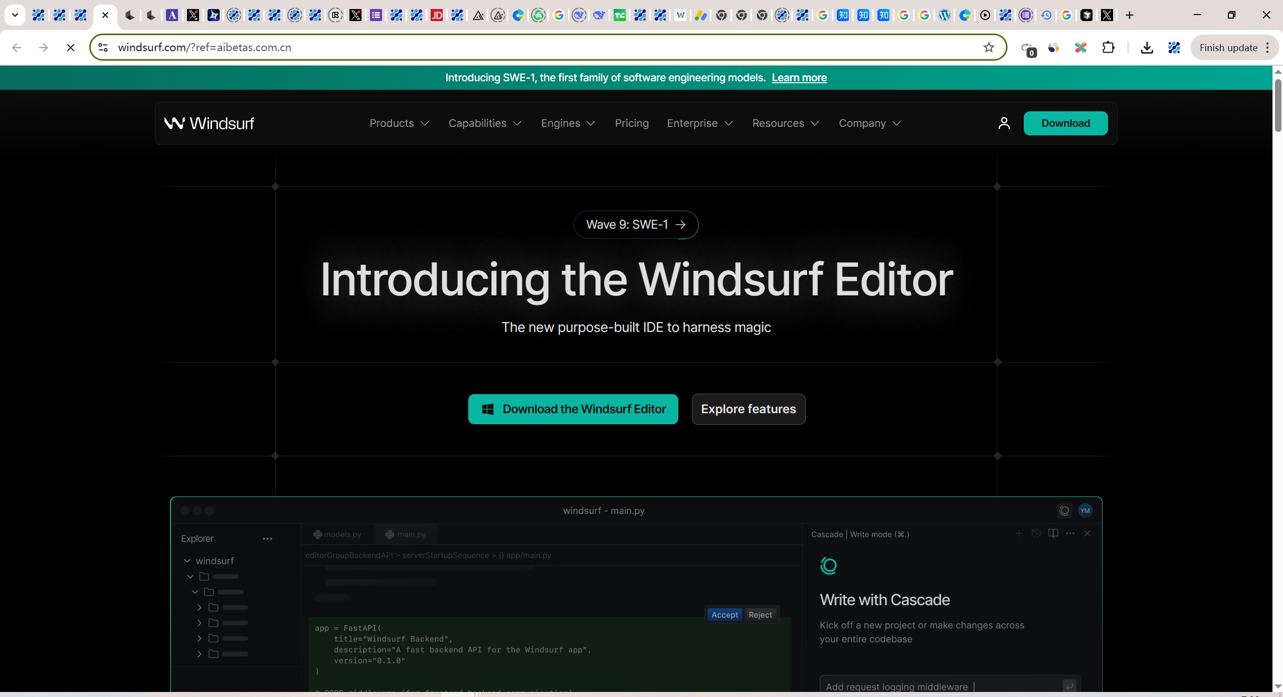Image resolution: width=1283 pixels, height=697 pixels.
Task: Switch to the purple letter A tab
Action: tap(172, 16)
